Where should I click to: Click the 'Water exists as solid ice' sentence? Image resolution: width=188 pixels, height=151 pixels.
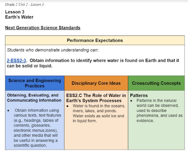point(98,118)
